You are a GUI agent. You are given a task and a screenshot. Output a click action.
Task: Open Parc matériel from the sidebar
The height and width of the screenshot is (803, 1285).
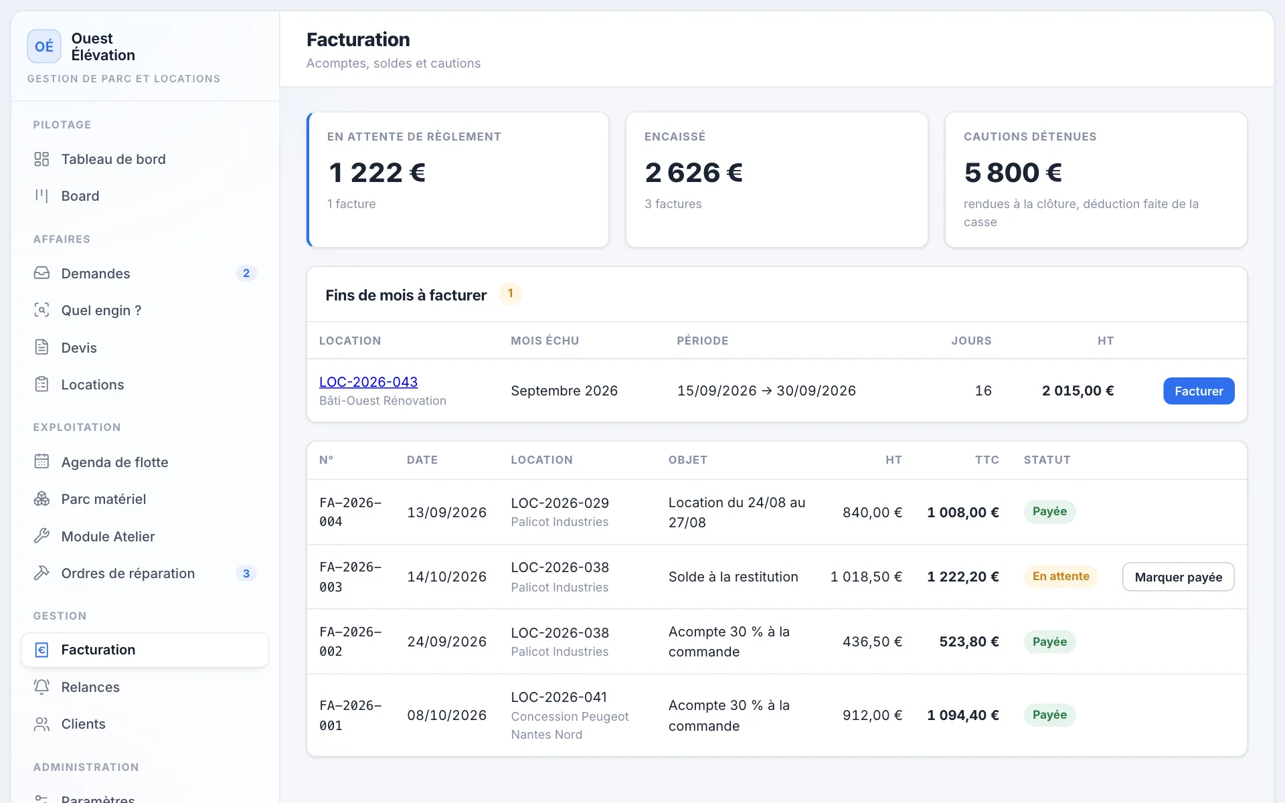(145, 499)
